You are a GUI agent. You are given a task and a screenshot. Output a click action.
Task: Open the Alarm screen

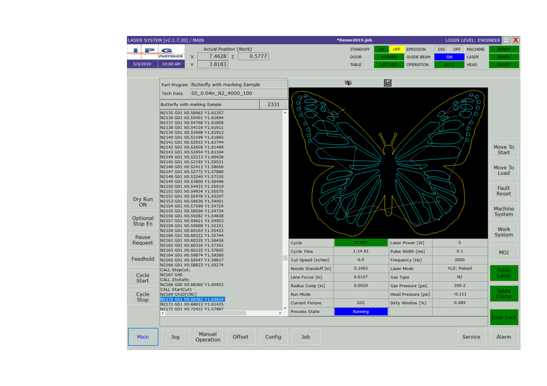pos(504,337)
